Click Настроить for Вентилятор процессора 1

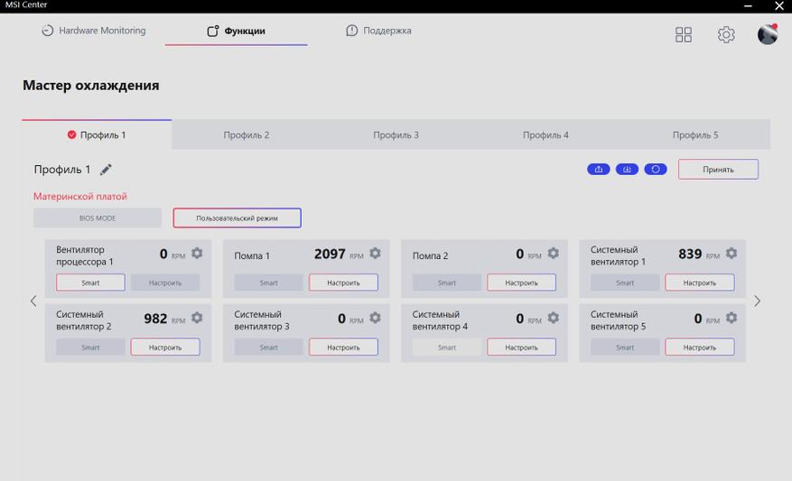coord(165,282)
